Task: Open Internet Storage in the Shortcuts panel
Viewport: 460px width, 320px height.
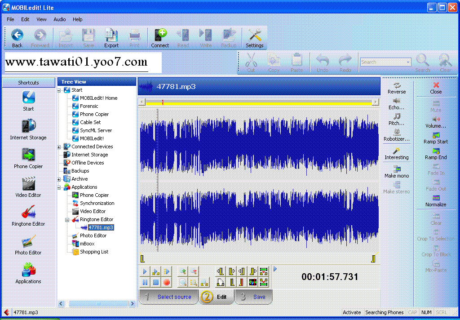Action: point(28,130)
